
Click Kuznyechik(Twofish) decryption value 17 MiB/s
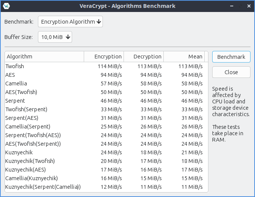click(151, 161)
